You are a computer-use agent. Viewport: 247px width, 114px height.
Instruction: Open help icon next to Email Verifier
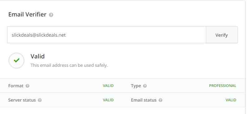tap(51, 15)
